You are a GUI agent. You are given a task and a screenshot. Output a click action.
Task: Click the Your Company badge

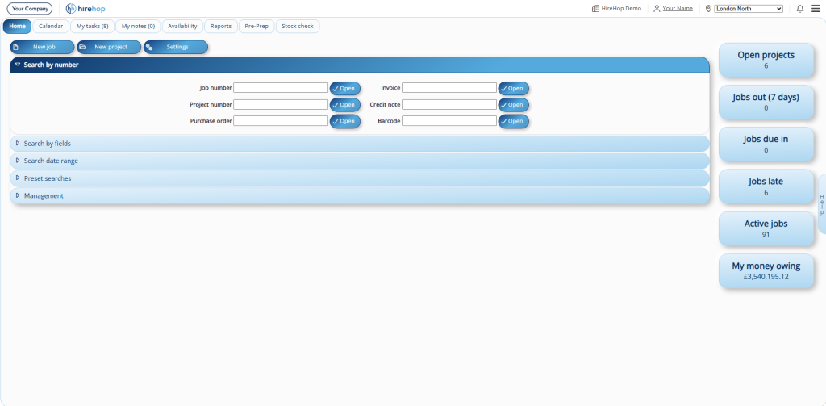(x=30, y=8)
